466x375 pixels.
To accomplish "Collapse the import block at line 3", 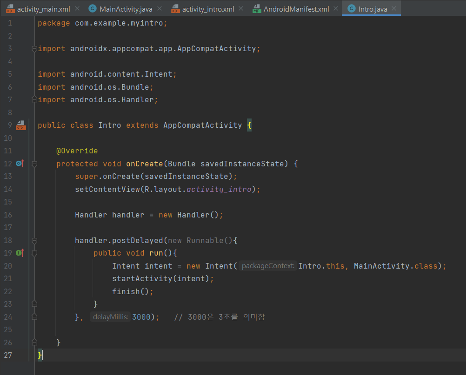I will pyautogui.click(x=34, y=49).
